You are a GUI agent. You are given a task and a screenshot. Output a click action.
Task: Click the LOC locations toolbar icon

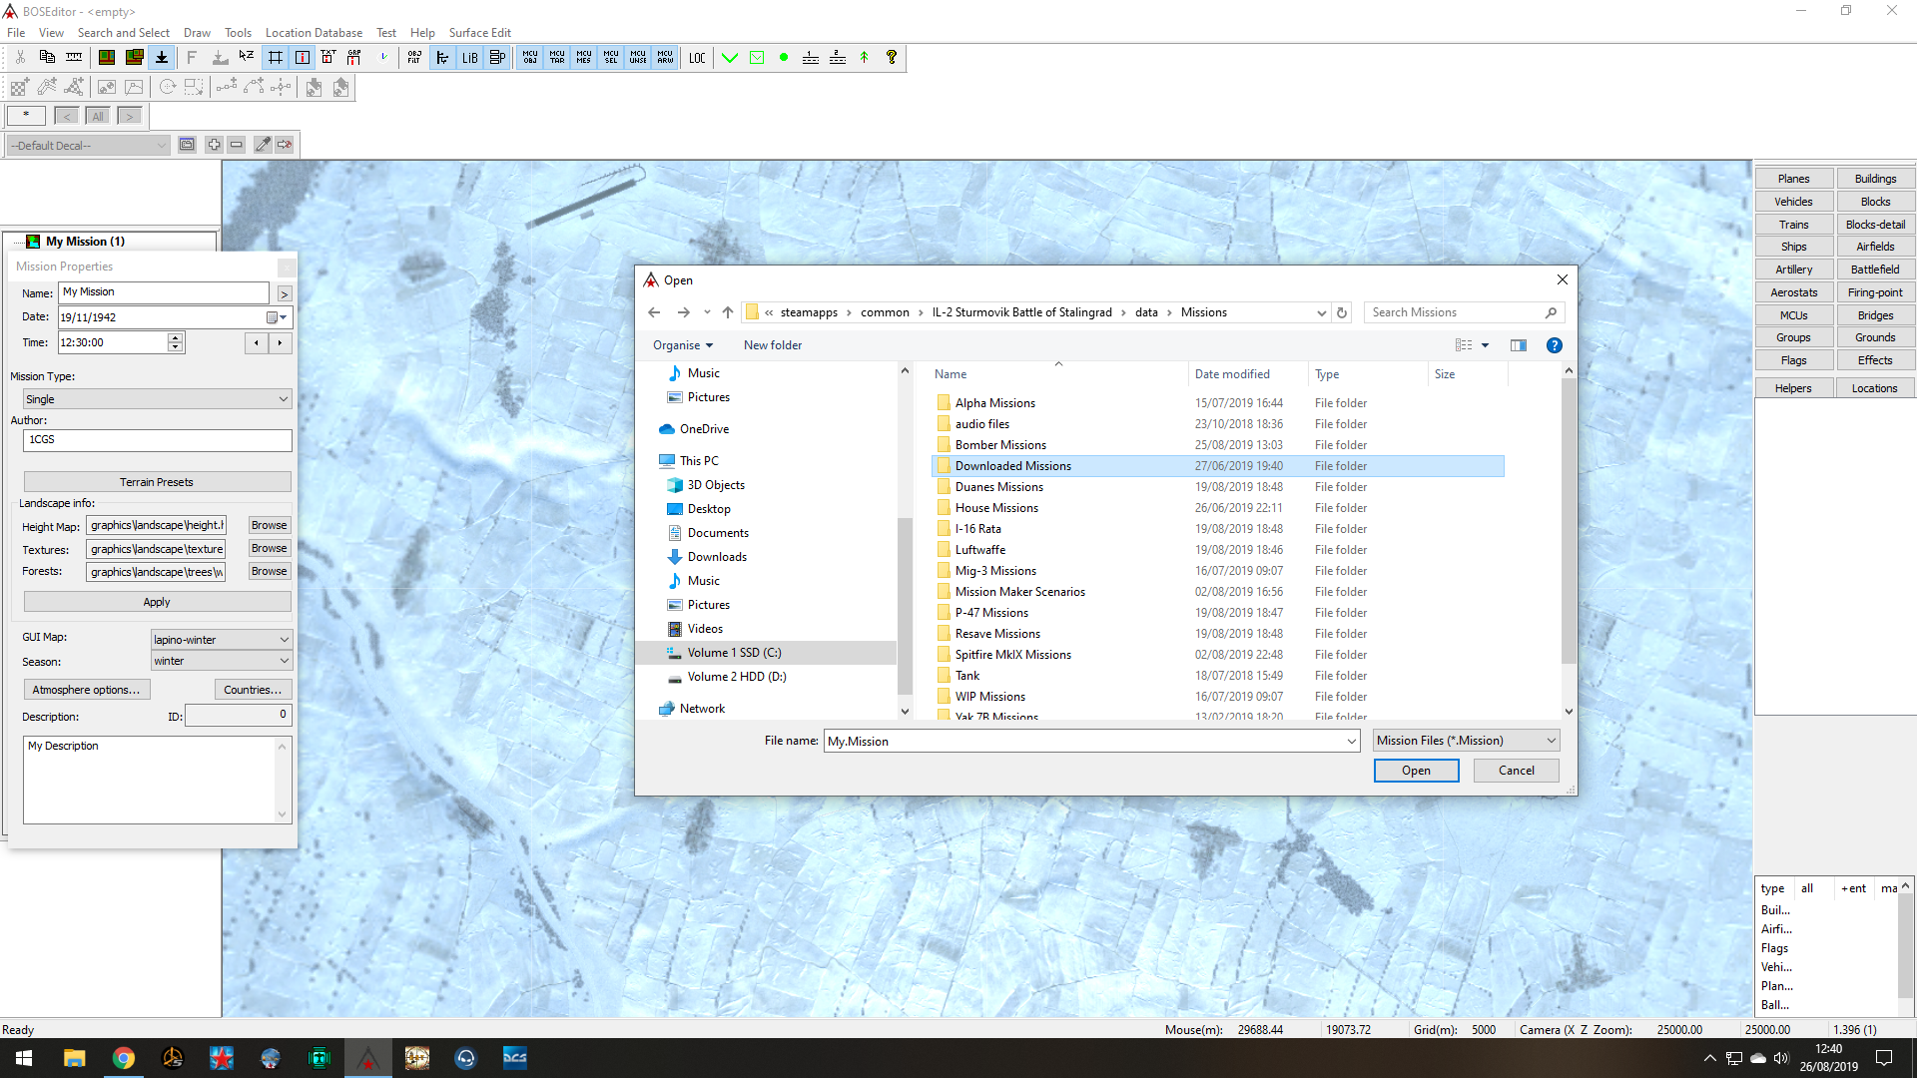tap(697, 58)
